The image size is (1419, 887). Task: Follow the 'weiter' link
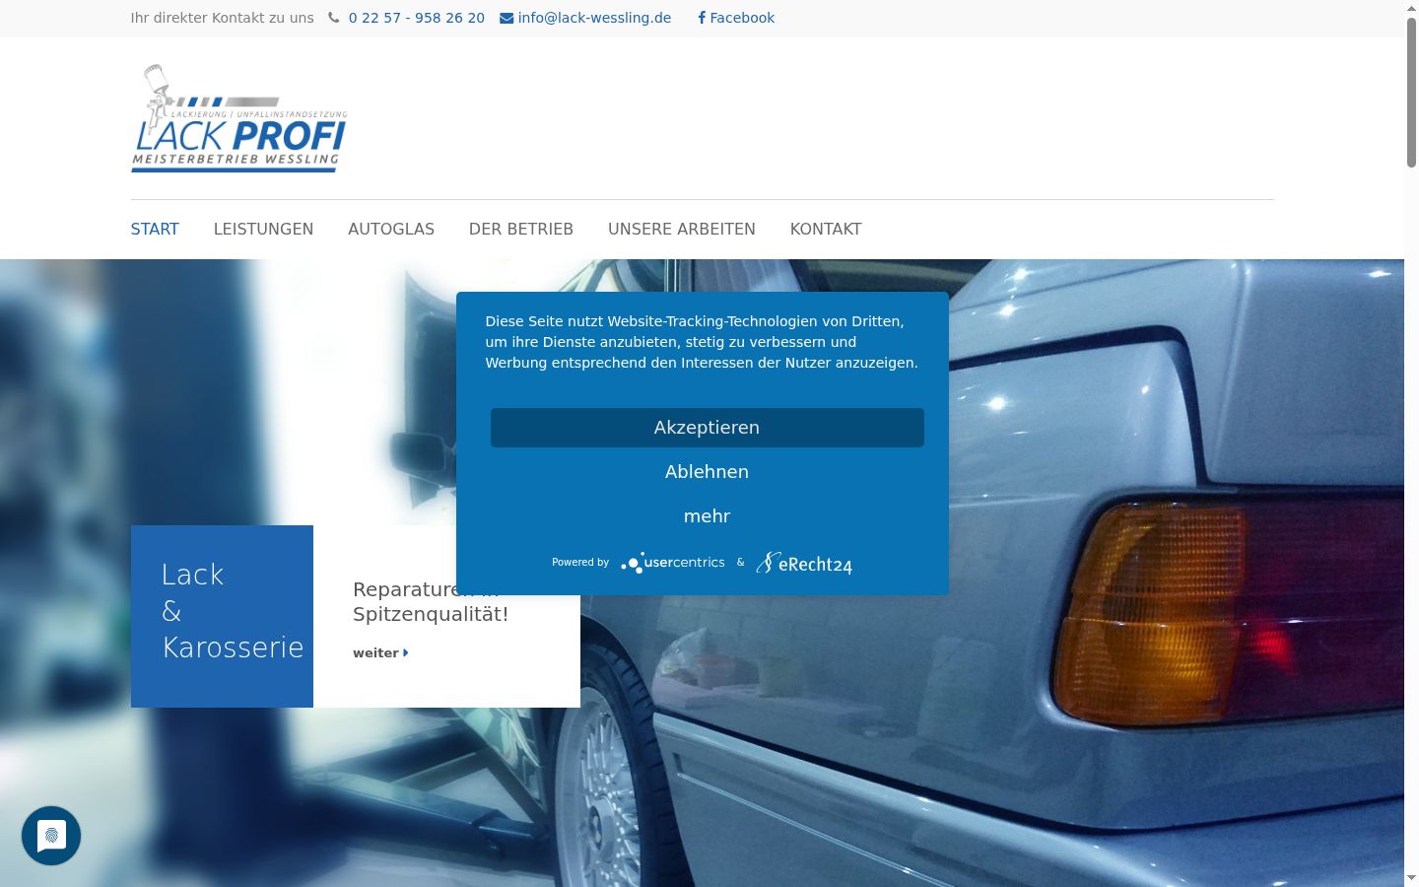(x=375, y=652)
